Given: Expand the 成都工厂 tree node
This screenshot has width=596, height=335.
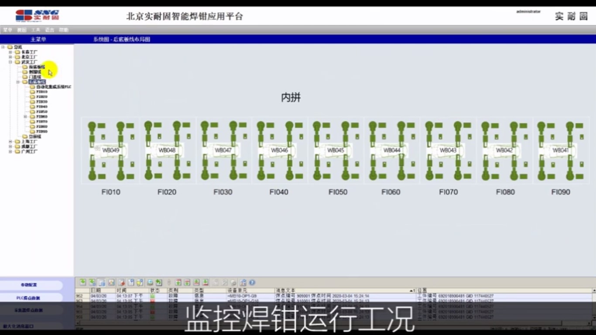Looking at the screenshot, I should click(10, 147).
